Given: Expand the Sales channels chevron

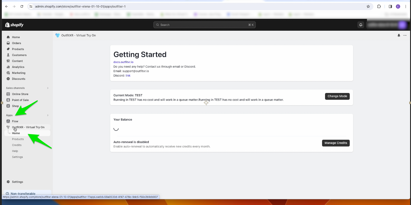Looking at the screenshot, I should pos(48,88).
